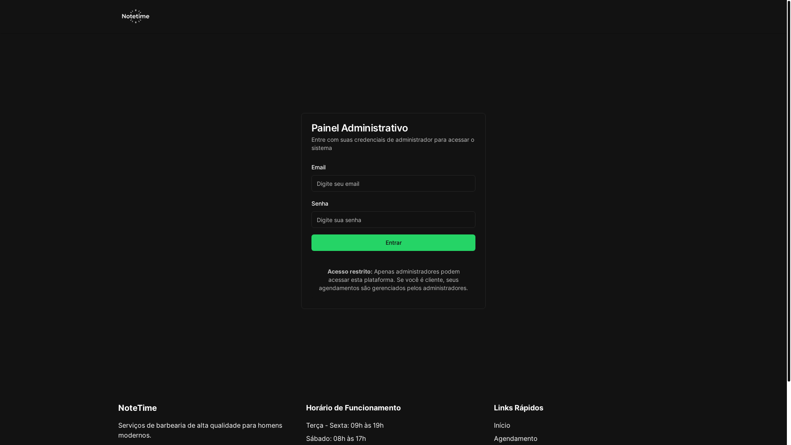791x445 pixels.
Task: Click the page vertical scrollbar
Action: [x=789, y=190]
